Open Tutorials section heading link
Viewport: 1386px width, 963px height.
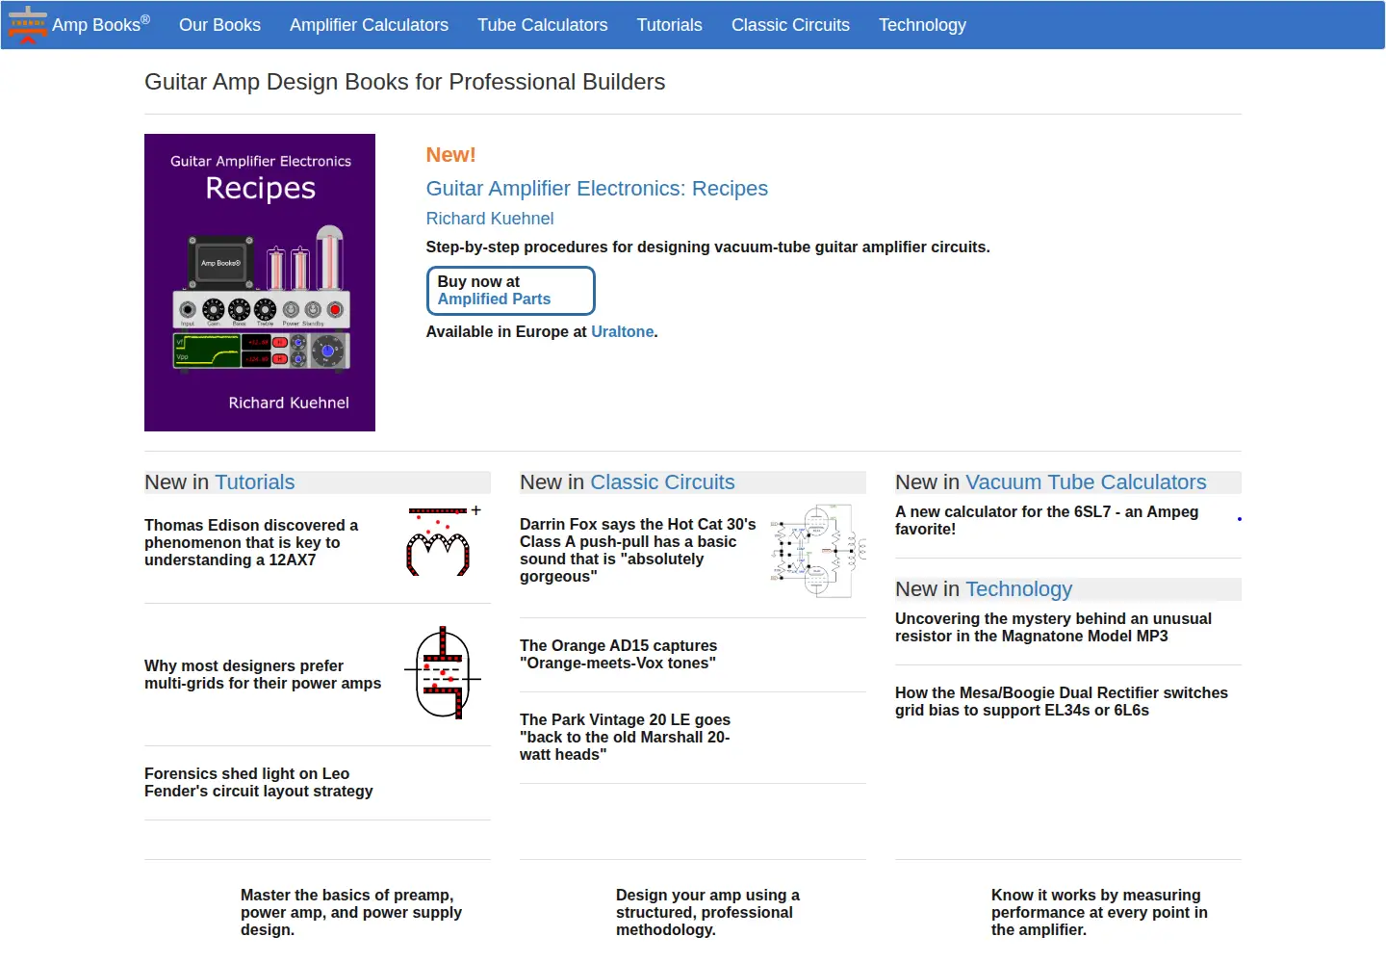255,482
